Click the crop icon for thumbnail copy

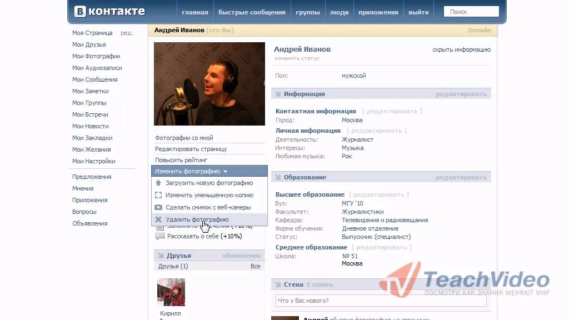(158, 195)
